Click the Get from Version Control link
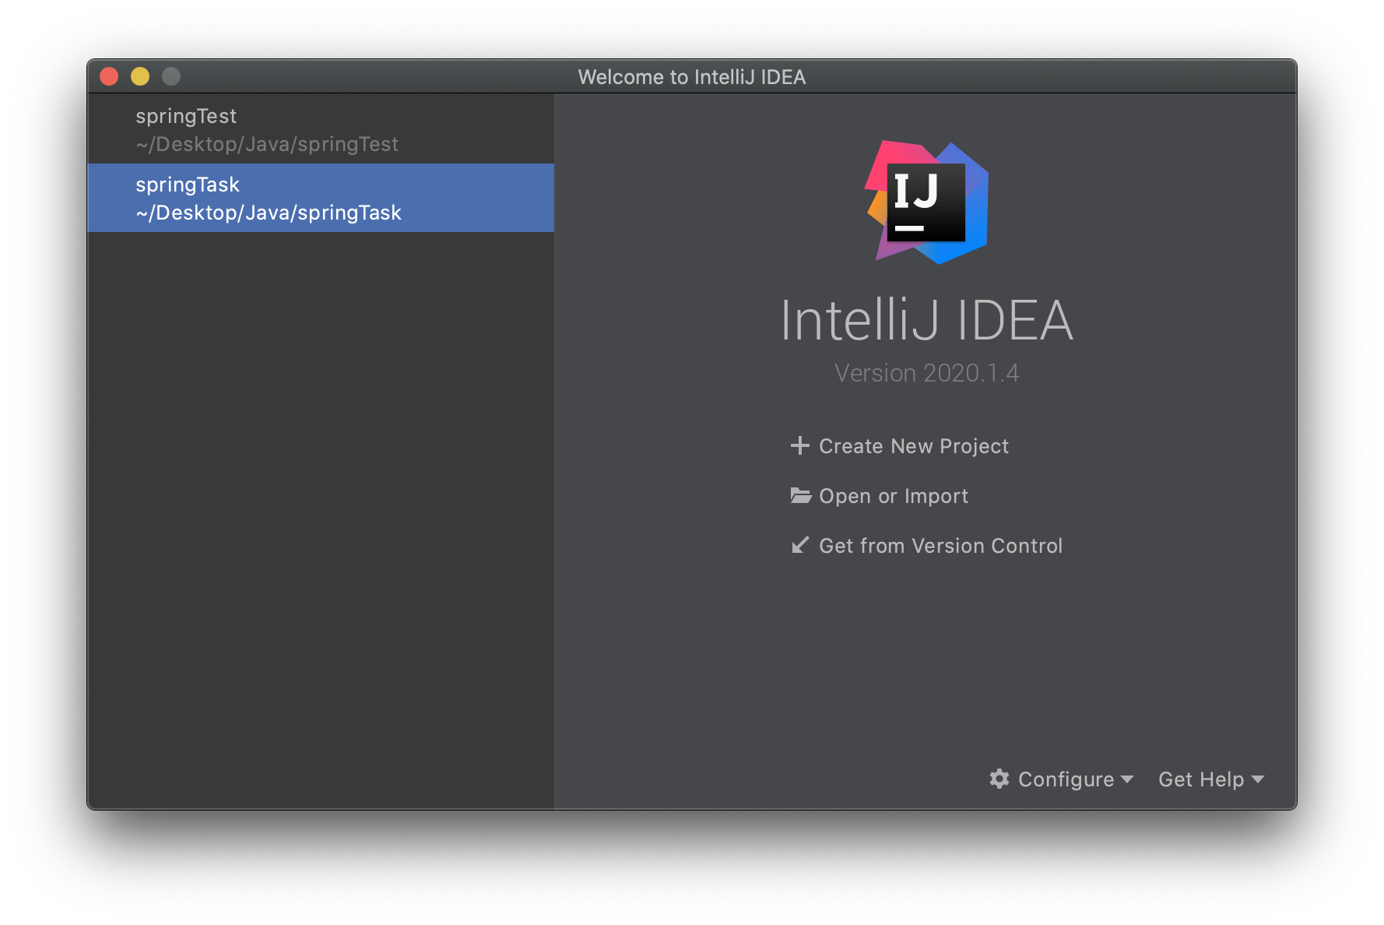The height and width of the screenshot is (925, 1384). [x=940, y=546]
